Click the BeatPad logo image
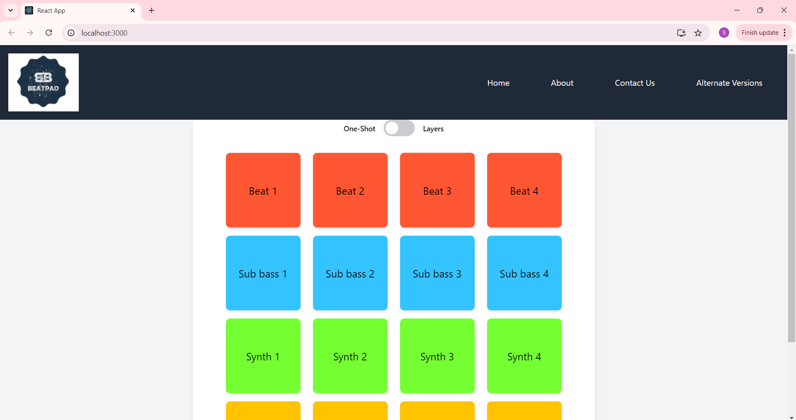The height and width of the screenshot is (420, 796). tap(44, 82)
